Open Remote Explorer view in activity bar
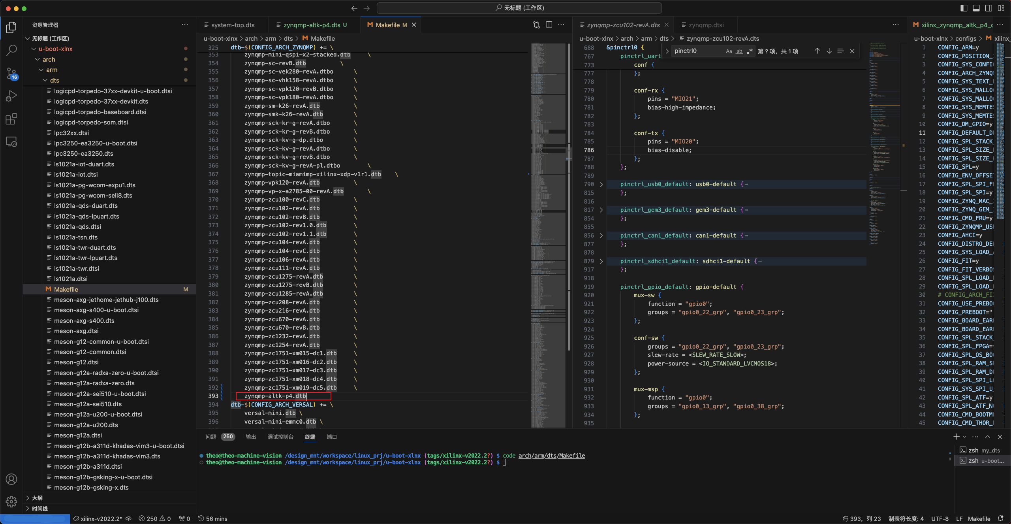 tap(11, 142)
